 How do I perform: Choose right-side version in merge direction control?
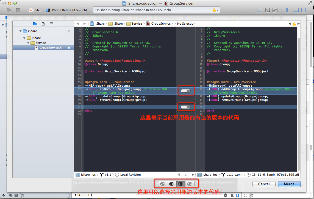(x=181, y=184)
